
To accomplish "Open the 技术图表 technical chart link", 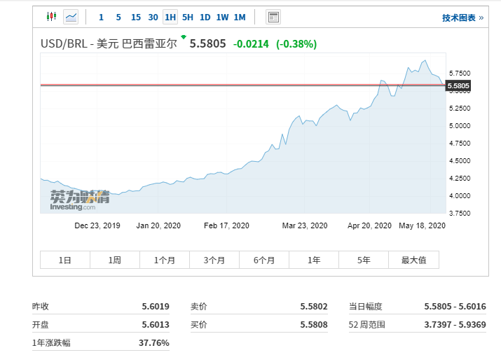I will [x=462, y=18].
